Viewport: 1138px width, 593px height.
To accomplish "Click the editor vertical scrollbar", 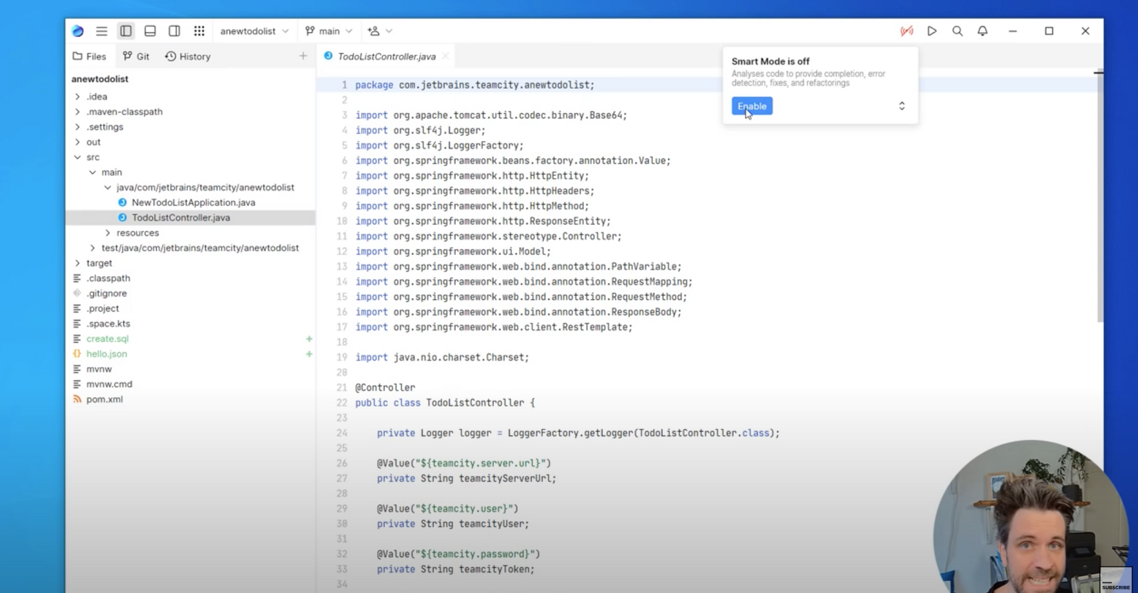I will tap(1099, 196).
